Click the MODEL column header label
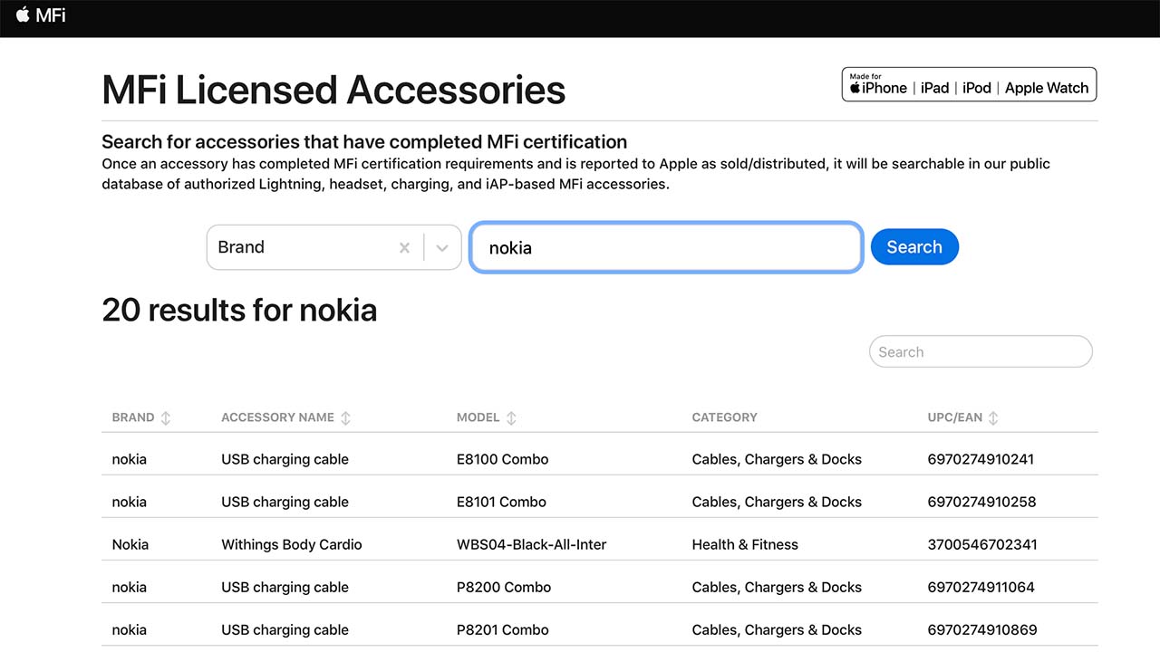Image resolution: width=1160 pixels, height=652 pixels. pos(478,417)
